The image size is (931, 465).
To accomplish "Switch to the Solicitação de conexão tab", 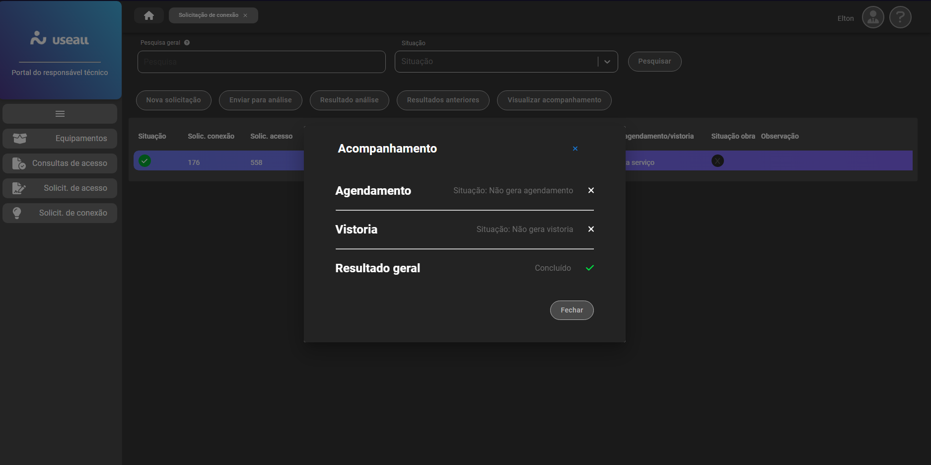I will [x=208, y=15].
